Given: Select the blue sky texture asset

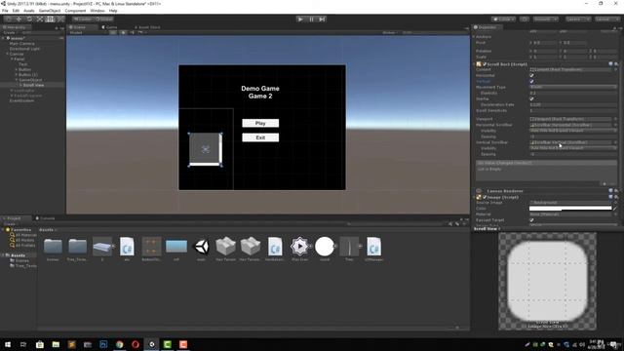Looking at the screenshot, I should pos(176,246).
